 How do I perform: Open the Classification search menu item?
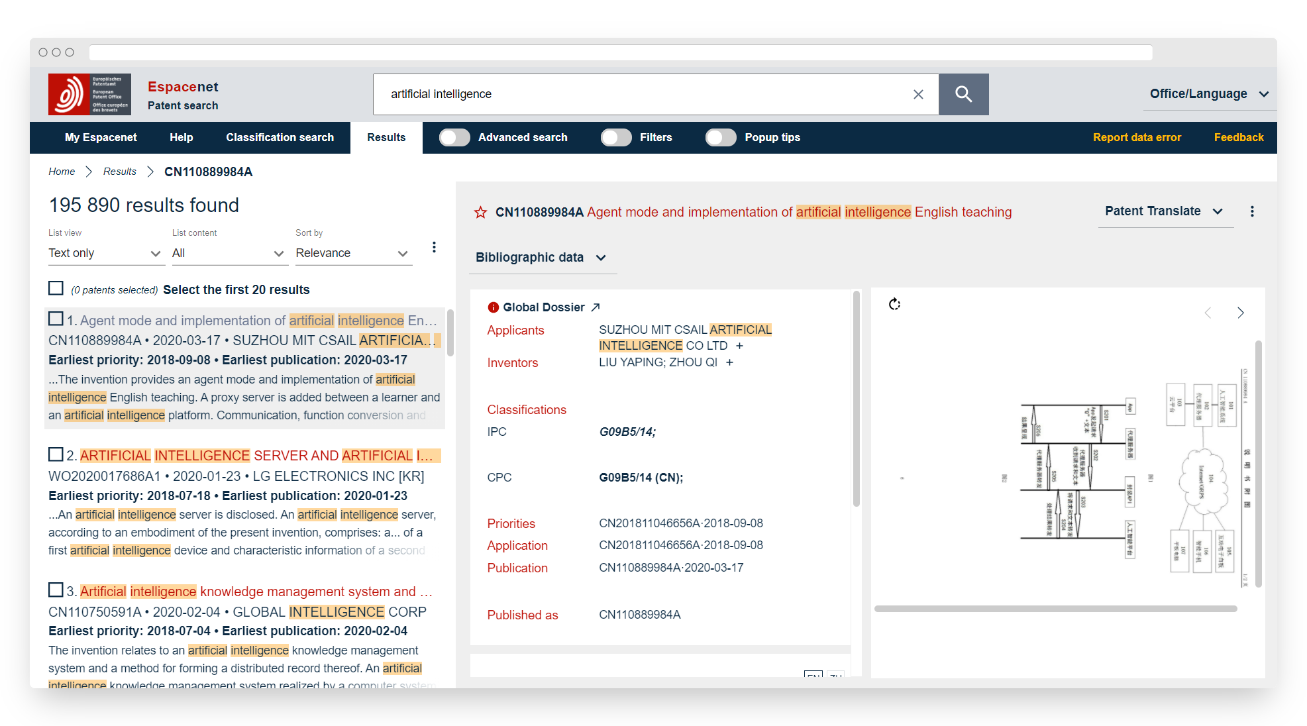[280, 138]
